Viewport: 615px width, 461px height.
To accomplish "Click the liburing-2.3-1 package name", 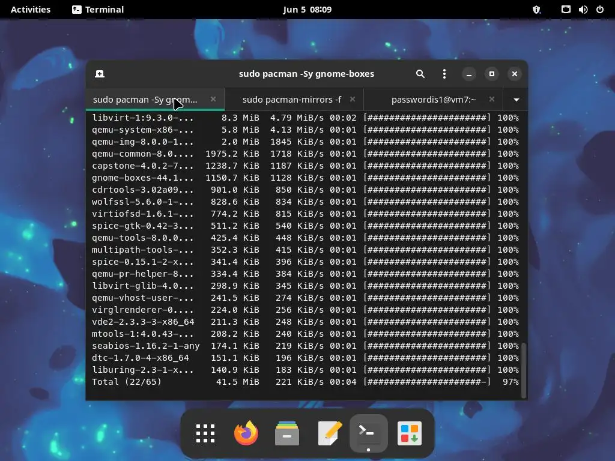I will (143, 370).
